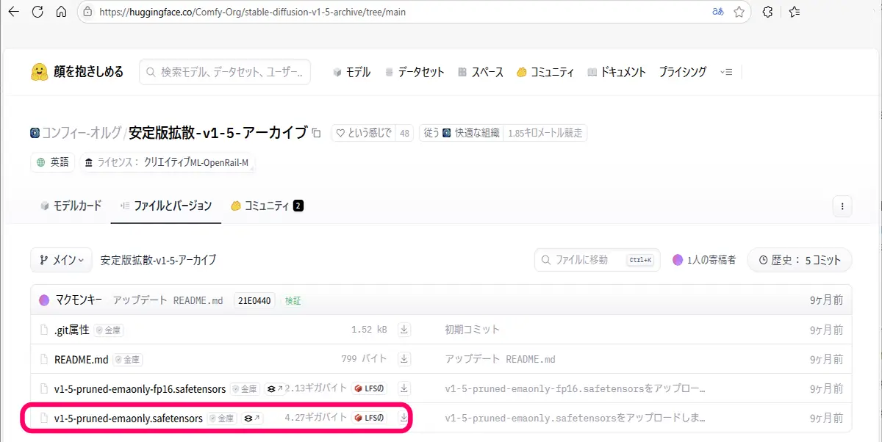Click the 金庫 safe badge on .git属性
The height and width of the screenshot is (442, 882).
coord(108,330)
